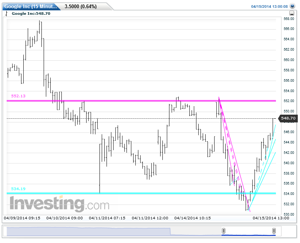This screenshot has height=243, width=300.
Task: Click the blue globe icon beside timestamp
Action: [x=292, y=6]
